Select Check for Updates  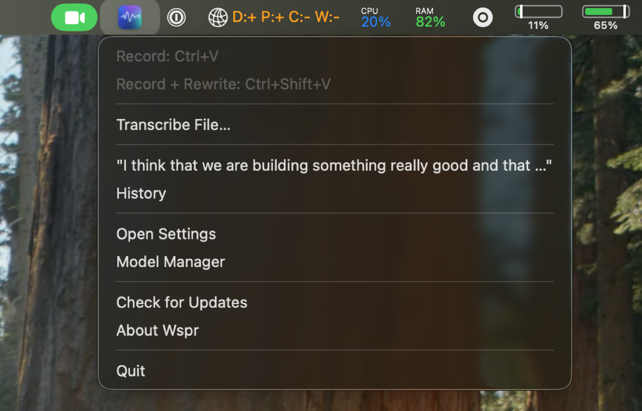[x=182, y=302]
